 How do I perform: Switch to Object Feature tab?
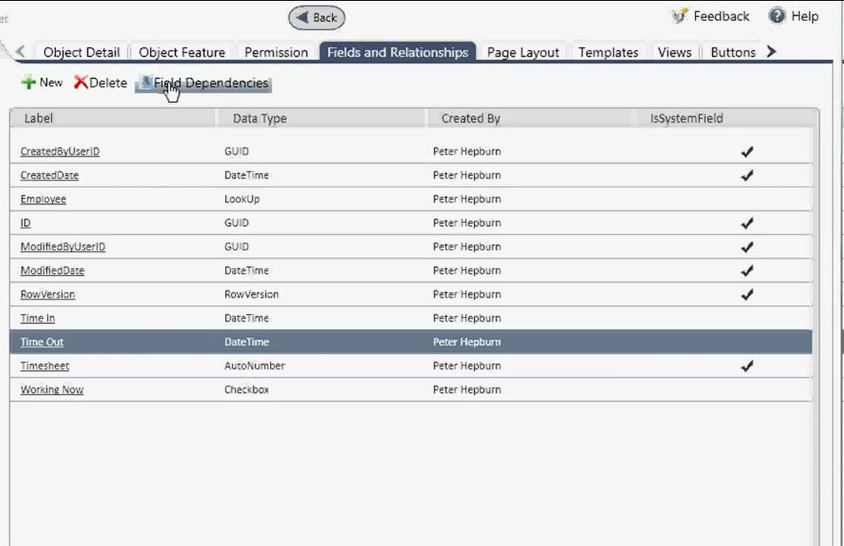click(182, 52)
